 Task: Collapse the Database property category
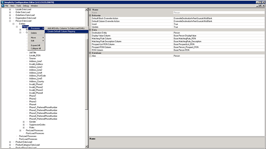tap(90, 53)
